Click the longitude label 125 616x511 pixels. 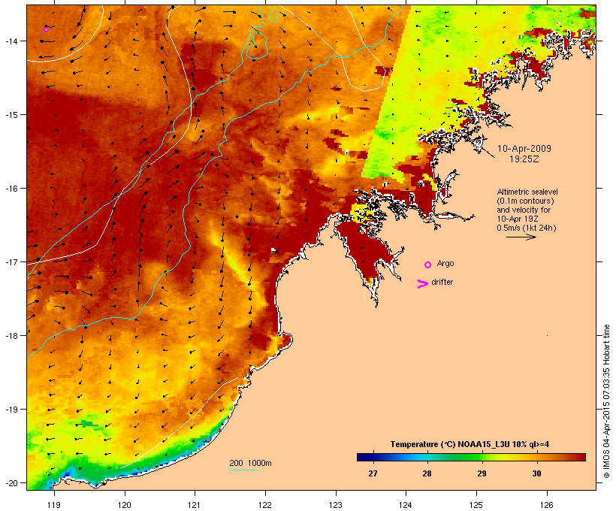click(476, 505)
